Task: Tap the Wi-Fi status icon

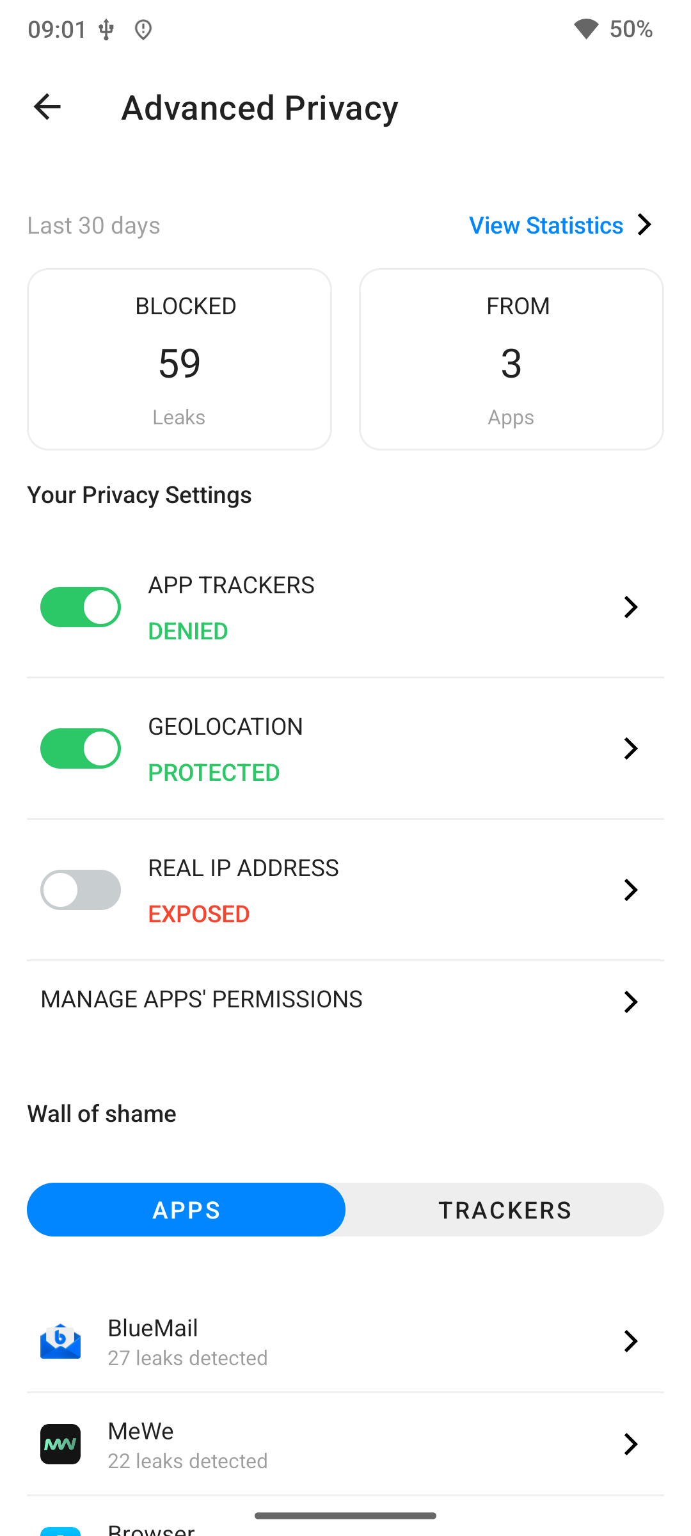Action: [585, 29]
